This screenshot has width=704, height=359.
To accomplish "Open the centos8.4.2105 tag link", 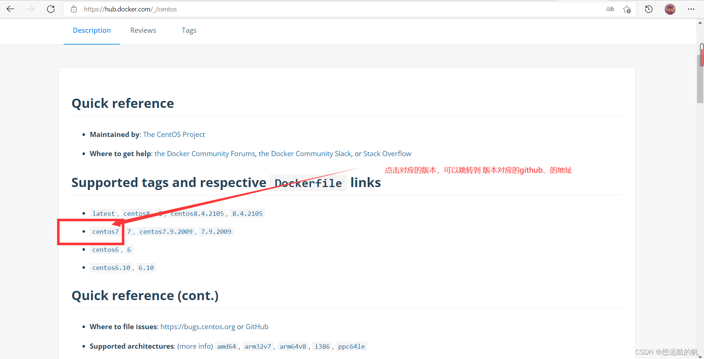I will click(197, 214).
